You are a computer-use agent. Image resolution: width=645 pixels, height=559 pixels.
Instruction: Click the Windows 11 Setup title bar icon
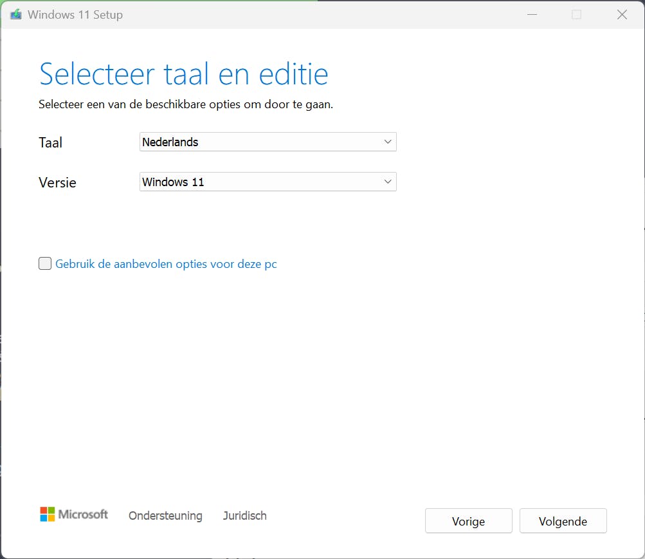coord(16,15)
